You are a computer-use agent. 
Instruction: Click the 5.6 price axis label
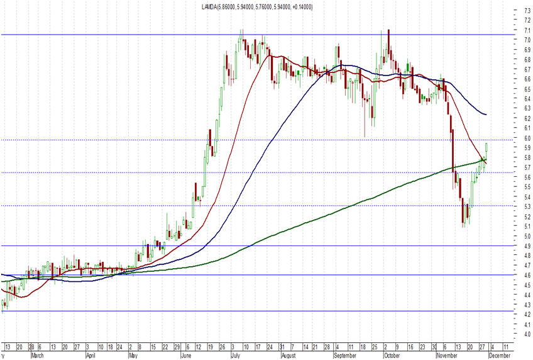tap(527, 177)
